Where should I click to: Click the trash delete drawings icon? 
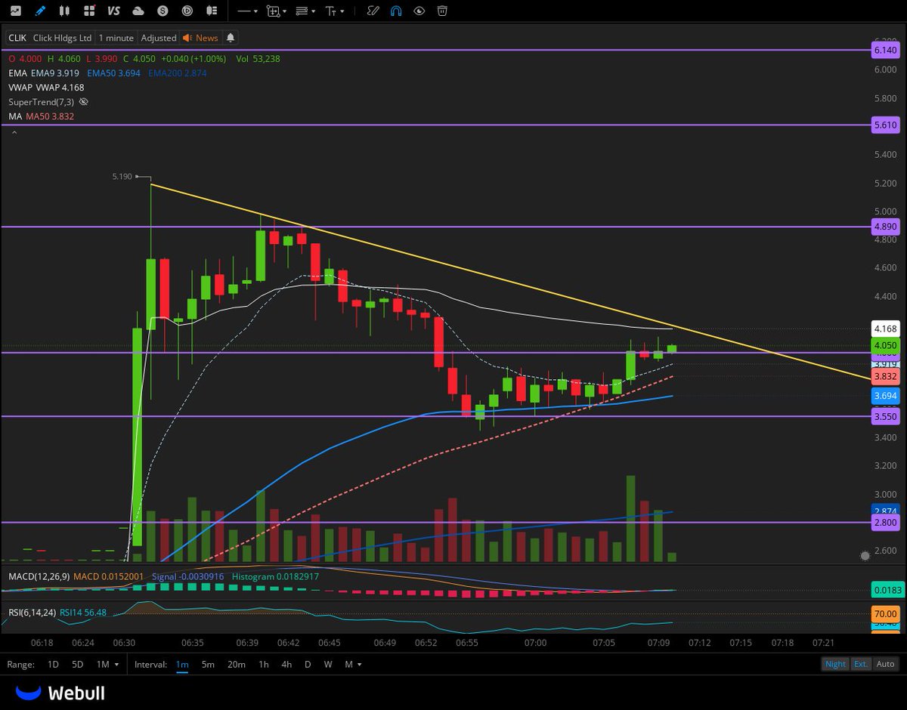pos(442,11)
